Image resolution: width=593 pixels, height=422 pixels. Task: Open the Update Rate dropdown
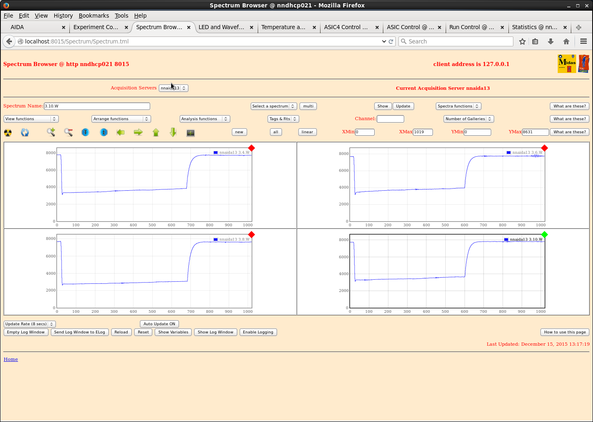point(30,324)
